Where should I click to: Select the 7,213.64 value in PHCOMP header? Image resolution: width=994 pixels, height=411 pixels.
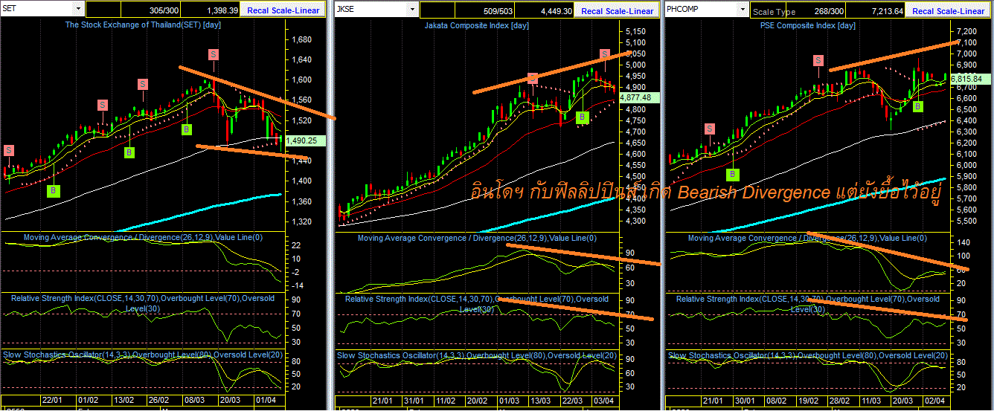(885, 11)
